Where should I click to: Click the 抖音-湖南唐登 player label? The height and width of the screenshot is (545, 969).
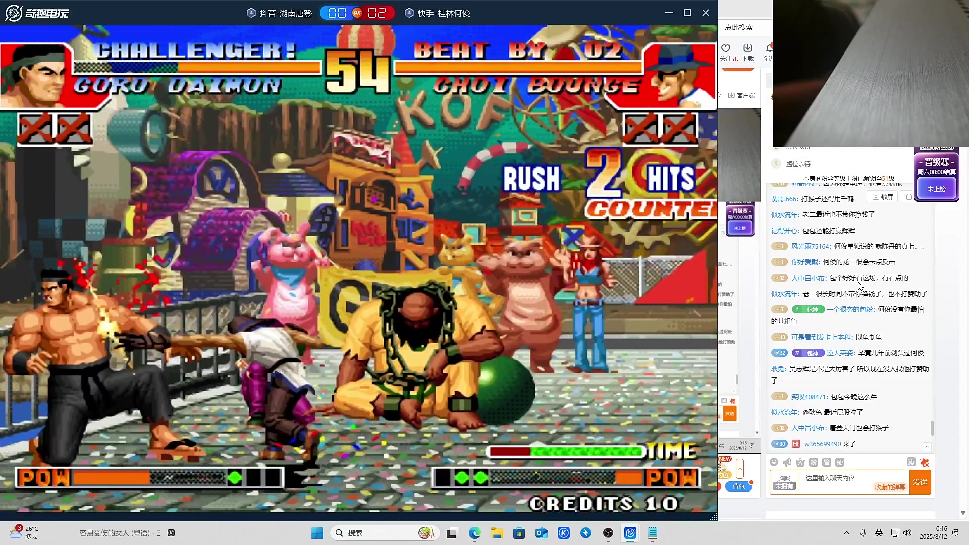[280, 13]
